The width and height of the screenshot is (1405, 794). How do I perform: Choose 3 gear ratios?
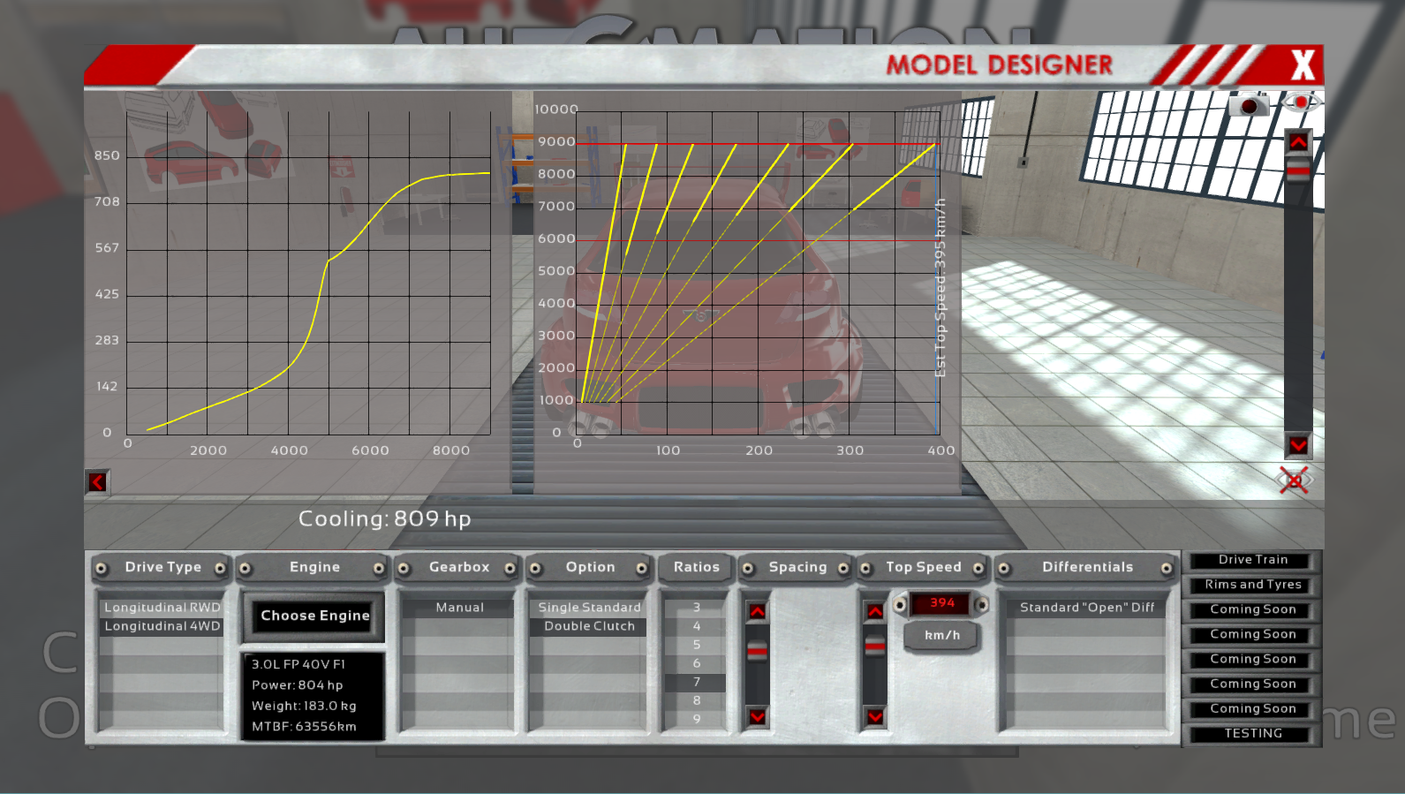[696, 608]
